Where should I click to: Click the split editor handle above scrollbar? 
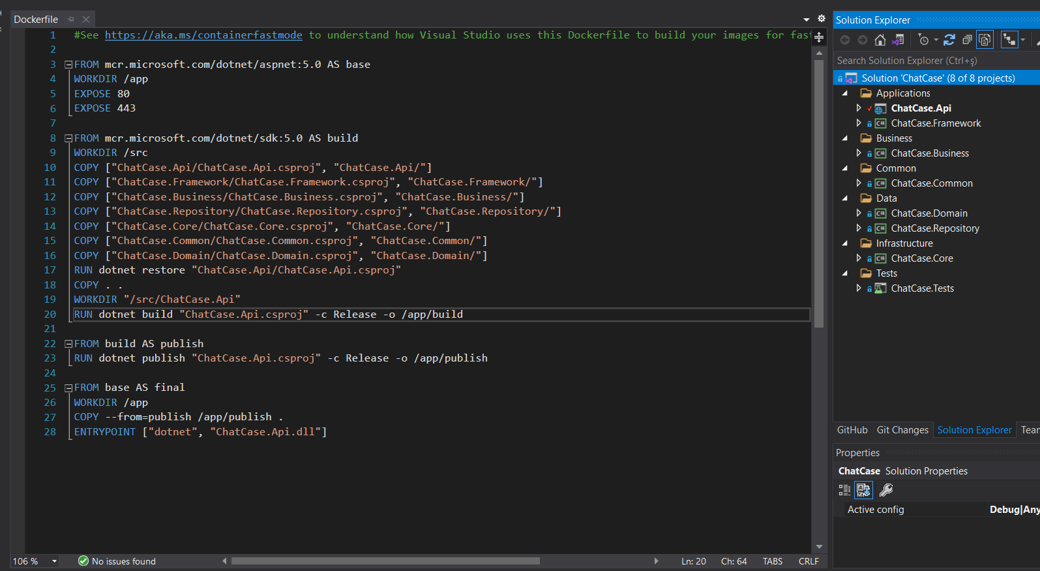click(x=819, y=38)
